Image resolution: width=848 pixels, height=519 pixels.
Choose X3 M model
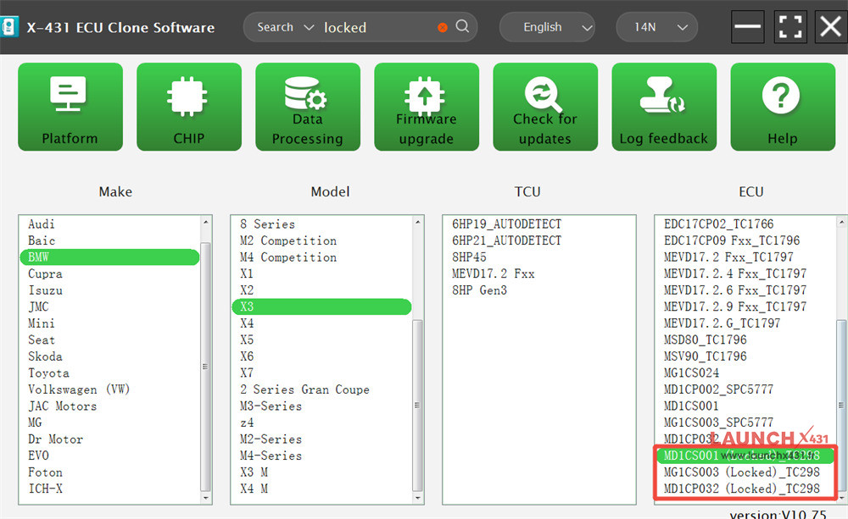tap(254, 472)
